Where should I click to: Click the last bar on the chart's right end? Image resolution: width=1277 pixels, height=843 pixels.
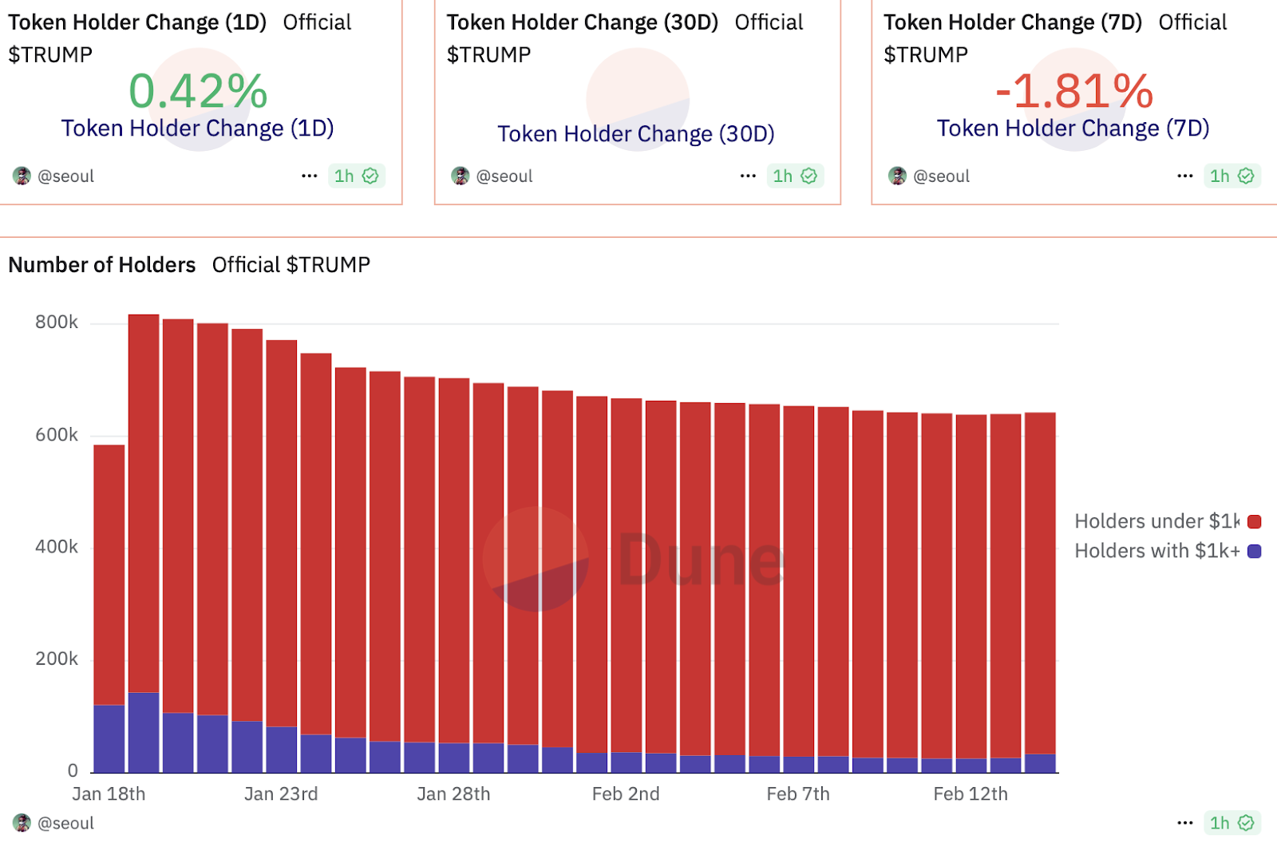click(x=1040, y=592)
